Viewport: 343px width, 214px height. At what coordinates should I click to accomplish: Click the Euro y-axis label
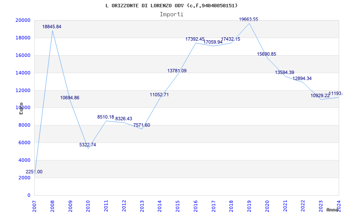tap(21, 109)
